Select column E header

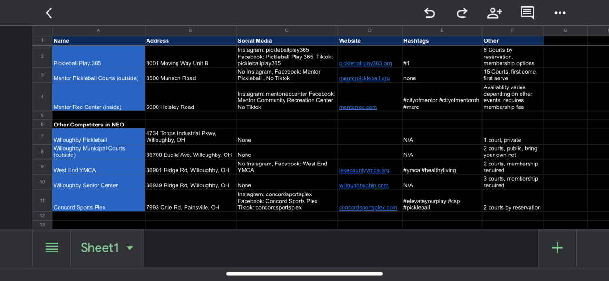442,30
